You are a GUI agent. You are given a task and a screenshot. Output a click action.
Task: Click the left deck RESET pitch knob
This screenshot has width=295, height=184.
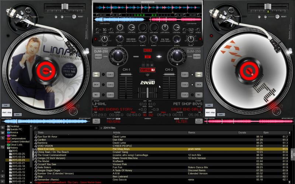(x=74, y=17)
